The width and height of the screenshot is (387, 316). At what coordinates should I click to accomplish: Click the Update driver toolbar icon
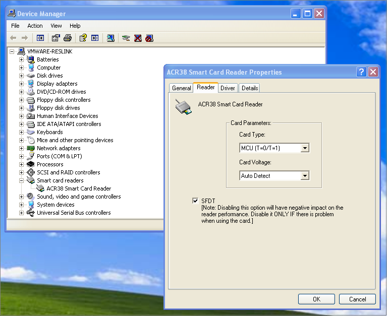tap(126, 38)
